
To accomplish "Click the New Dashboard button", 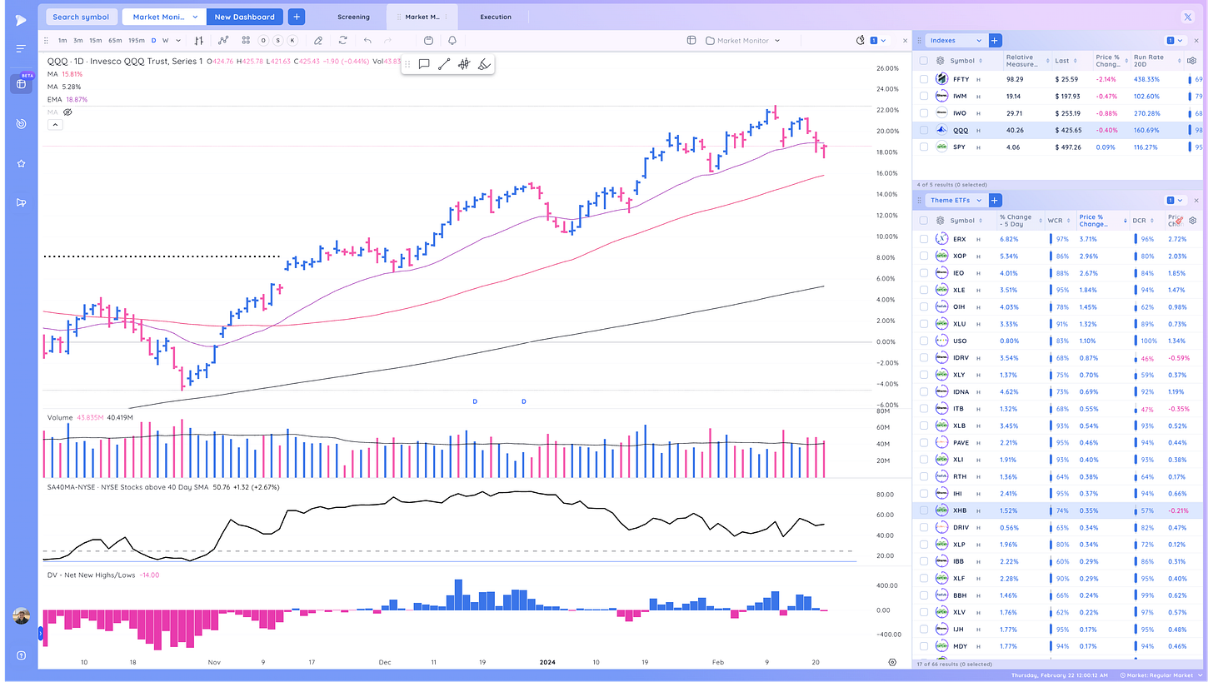I will click(x=244, y=17).
